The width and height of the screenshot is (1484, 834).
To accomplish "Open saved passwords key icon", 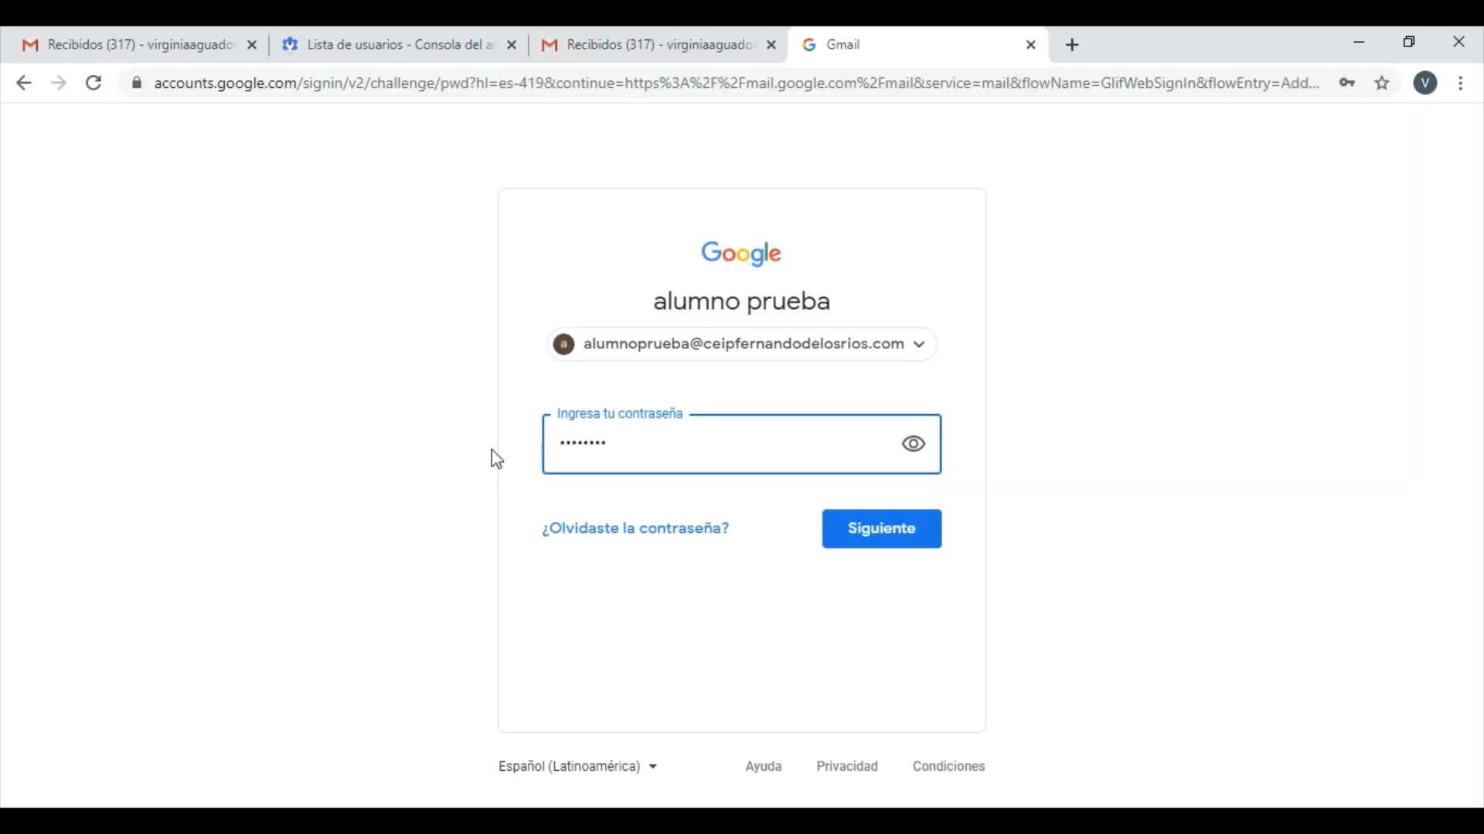I will (1347, 83).
